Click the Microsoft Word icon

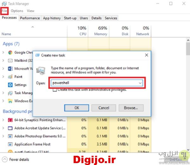coord(10,69)
